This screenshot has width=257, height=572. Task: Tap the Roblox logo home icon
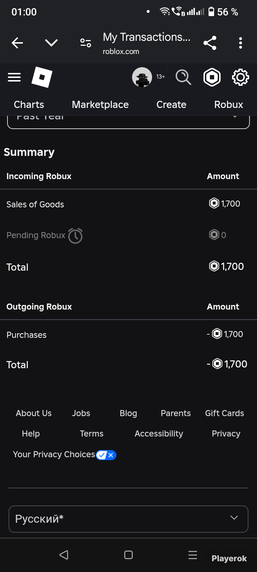[x=42, y=77]
